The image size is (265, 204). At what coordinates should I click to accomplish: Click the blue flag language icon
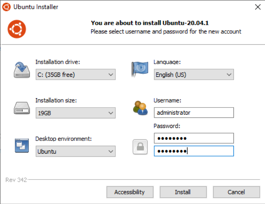pyautogui.click(x=140, y=69)
